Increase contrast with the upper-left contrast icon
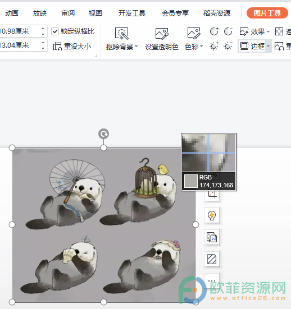Image resolution: width=291 pixels, height=309 pixels. [214, 31]
